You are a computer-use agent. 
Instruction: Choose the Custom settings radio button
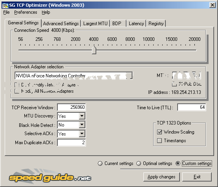pyautogui.click(x=178, y=163)
